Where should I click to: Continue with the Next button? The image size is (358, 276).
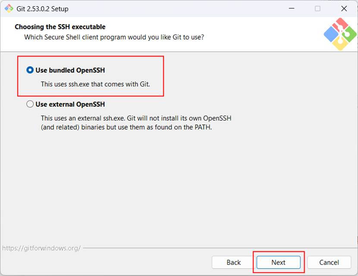278,262
